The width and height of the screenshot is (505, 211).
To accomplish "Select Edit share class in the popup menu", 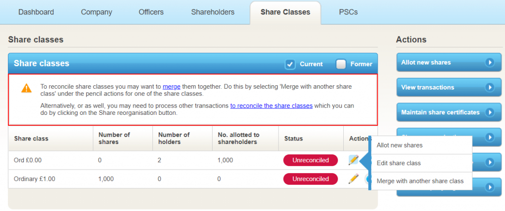I will [398, 163].
